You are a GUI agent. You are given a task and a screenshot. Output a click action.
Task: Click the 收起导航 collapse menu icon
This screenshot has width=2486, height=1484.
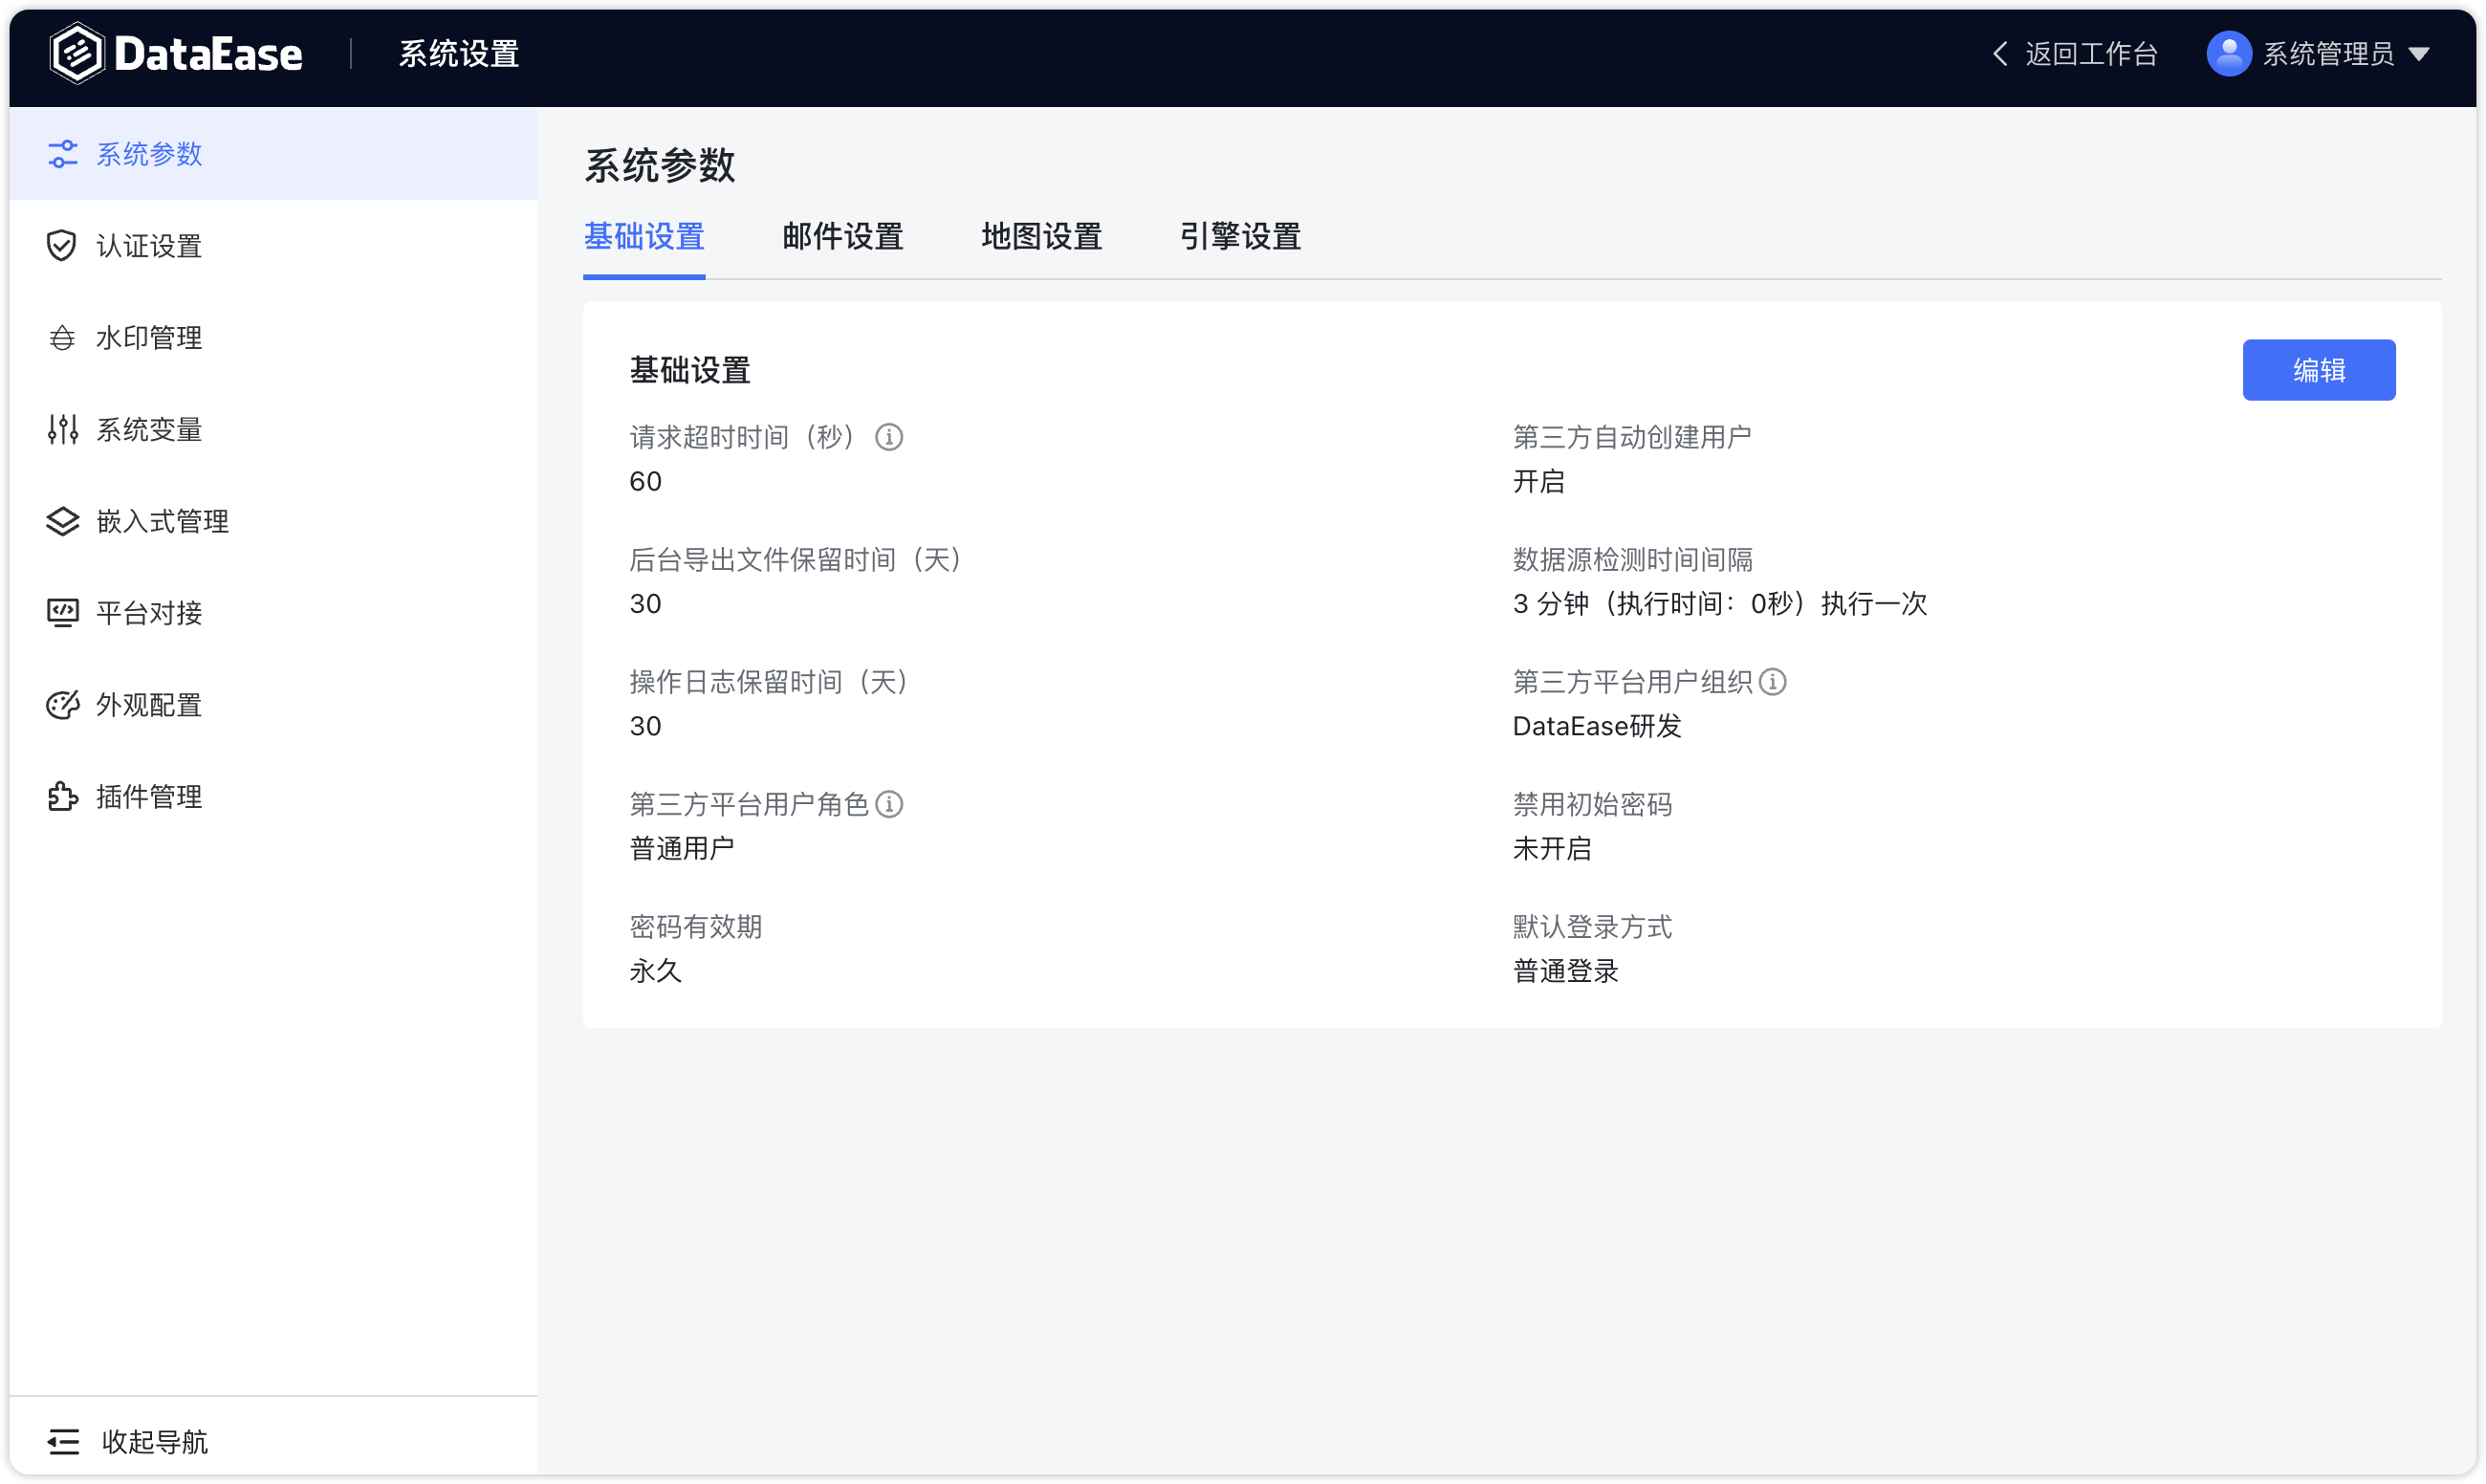click(63, 1441)
